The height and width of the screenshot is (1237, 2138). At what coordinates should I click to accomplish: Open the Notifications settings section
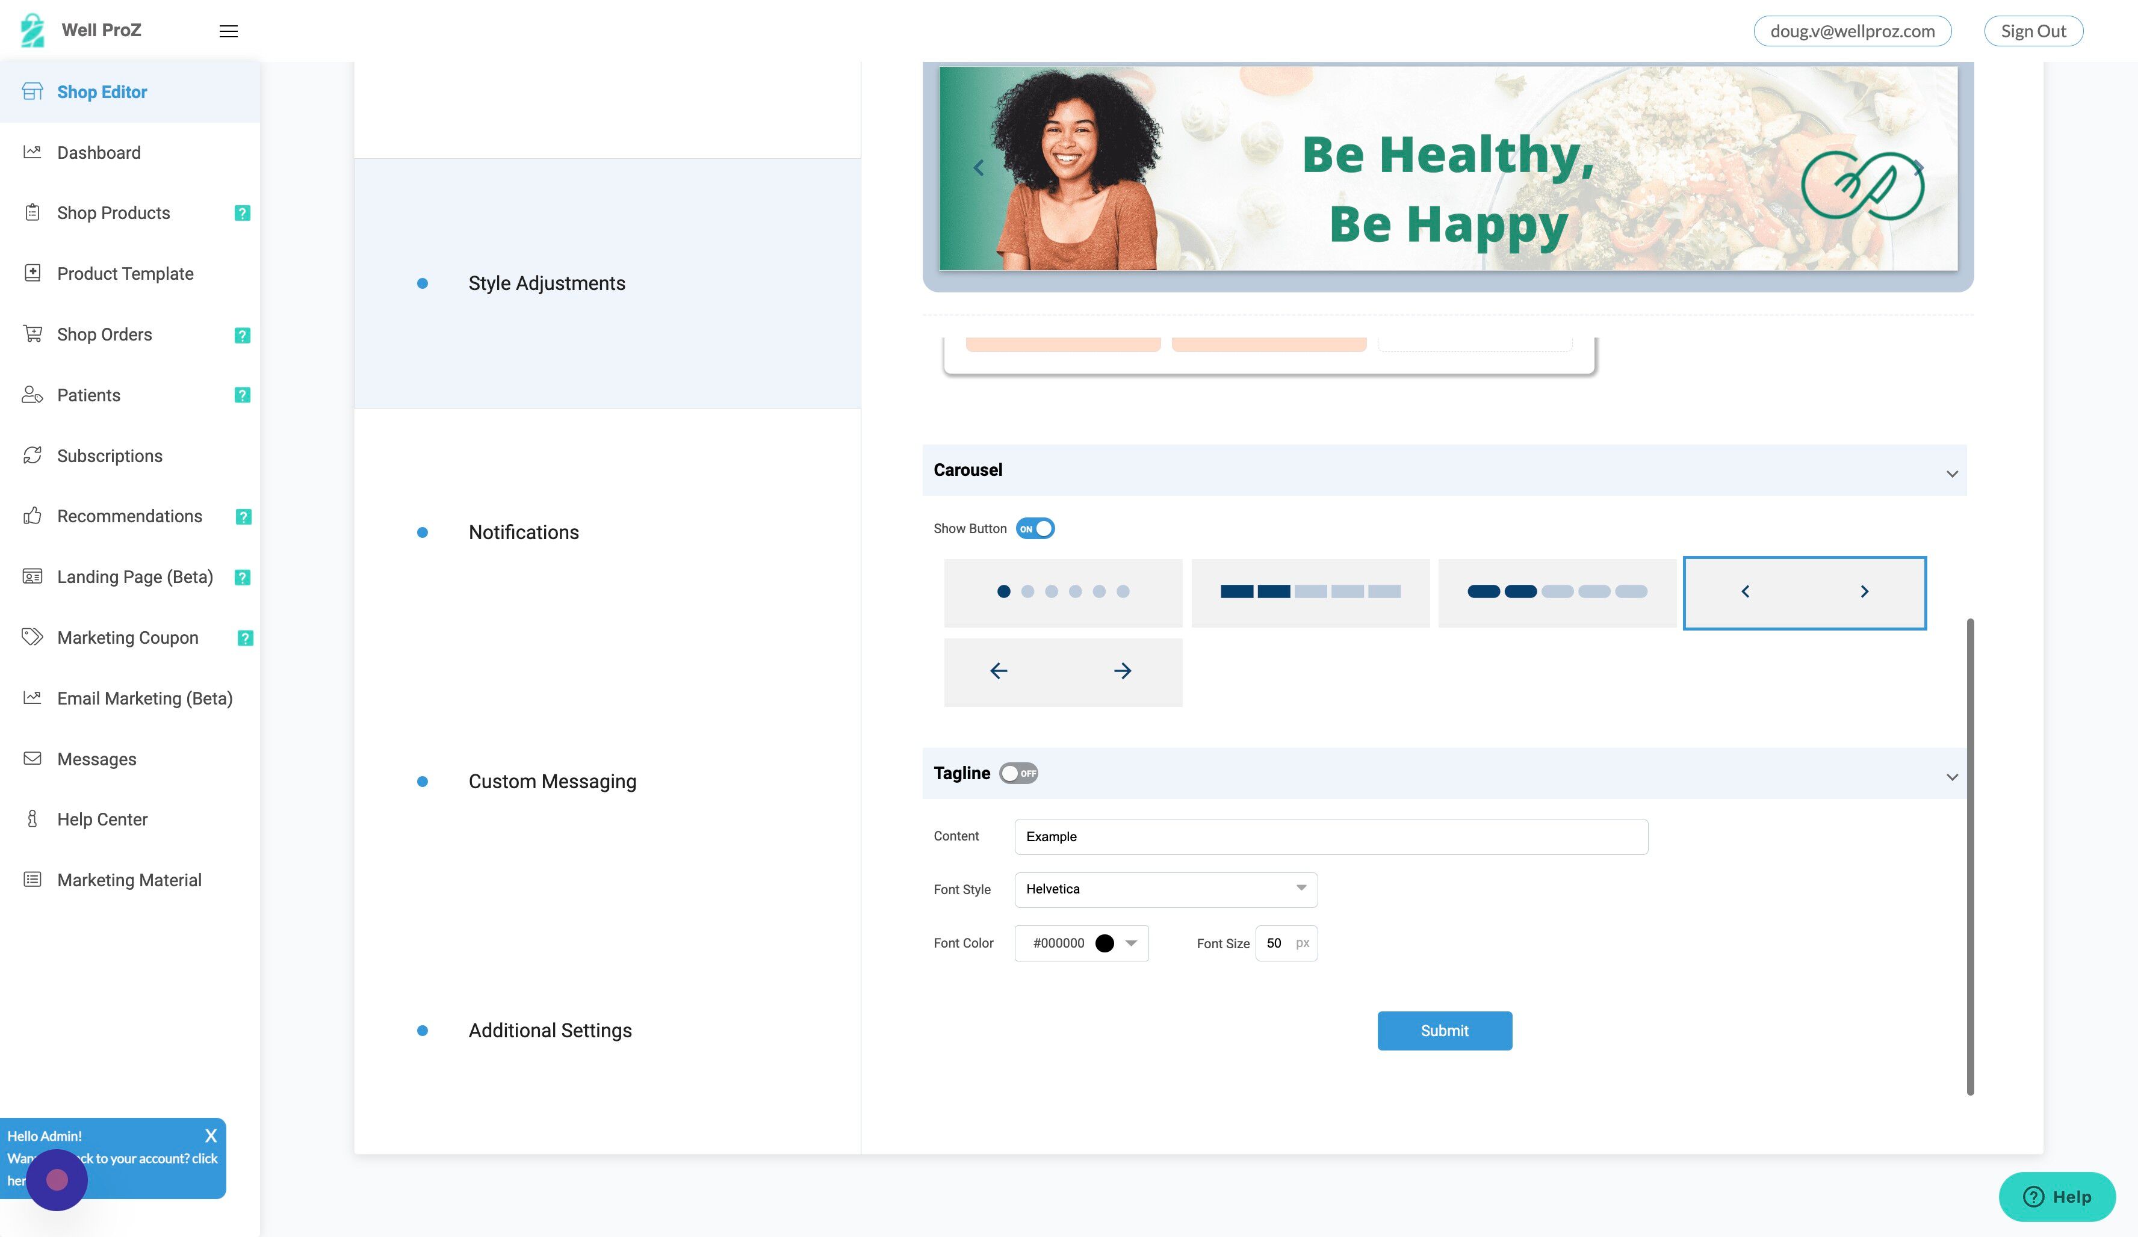tap(524, 532)
